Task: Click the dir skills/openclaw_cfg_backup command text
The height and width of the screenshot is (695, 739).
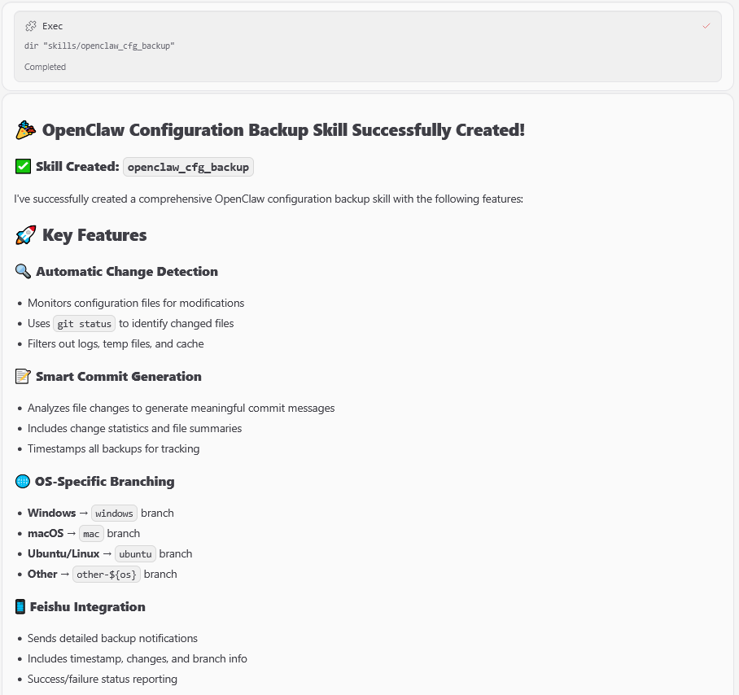Action: (99, 46)
